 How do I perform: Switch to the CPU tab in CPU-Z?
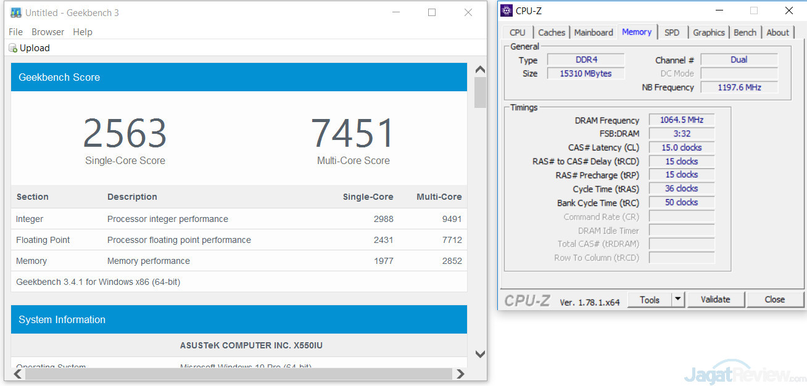pyautogui.click(x=518, y=33)
